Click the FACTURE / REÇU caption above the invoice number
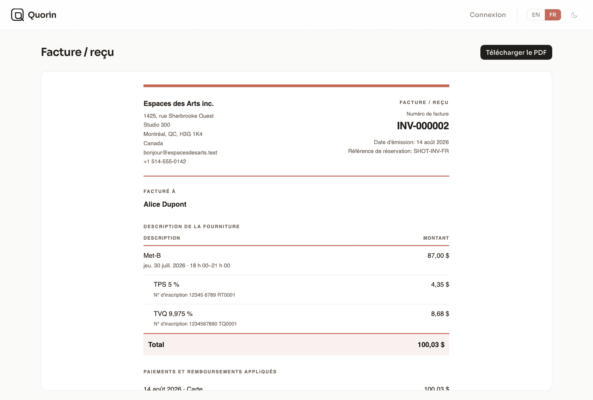Screen dimensions: 593x400 424,103
